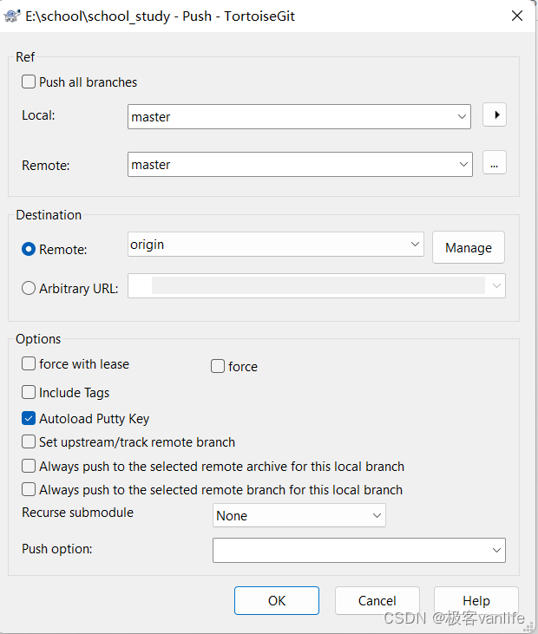Click the TortoiseGit turtle icon in title bar
Screen dimensions: 538x634
click(12, 16)
